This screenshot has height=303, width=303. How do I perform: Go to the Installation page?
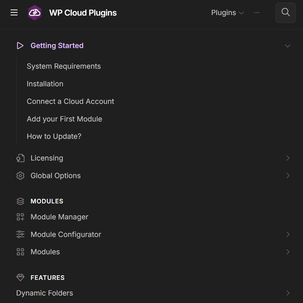(45, 84)
